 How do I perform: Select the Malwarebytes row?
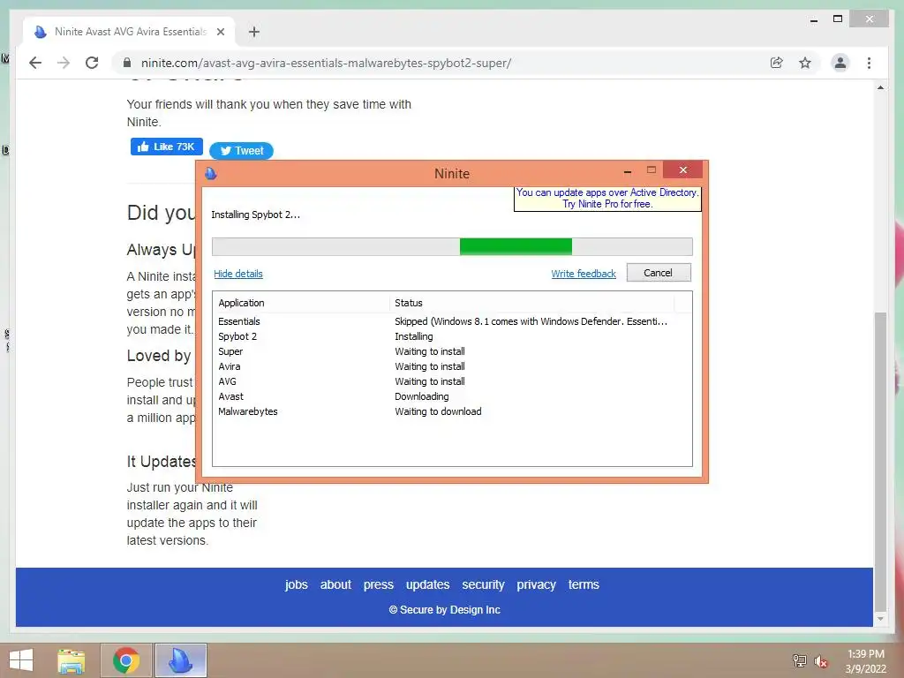point(452,411)
